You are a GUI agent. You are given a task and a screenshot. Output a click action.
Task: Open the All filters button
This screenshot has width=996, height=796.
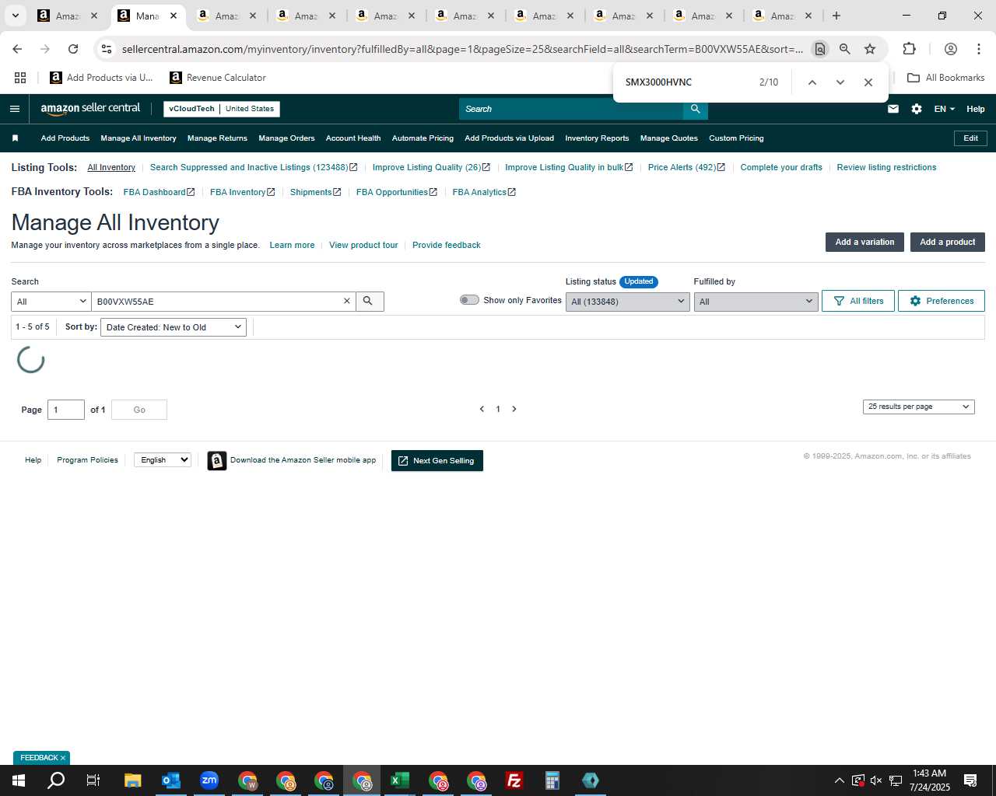pos(858,301)
